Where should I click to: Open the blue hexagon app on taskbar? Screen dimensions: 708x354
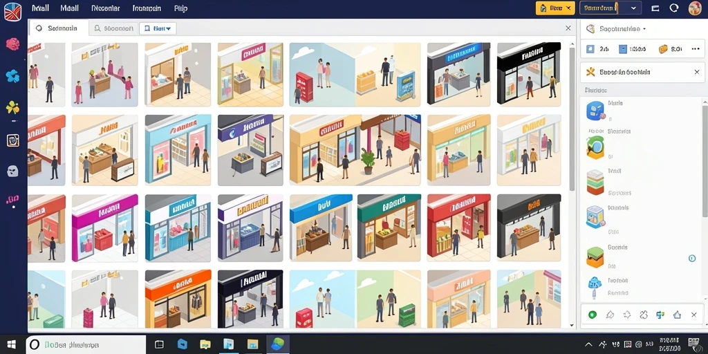point(182,344)
